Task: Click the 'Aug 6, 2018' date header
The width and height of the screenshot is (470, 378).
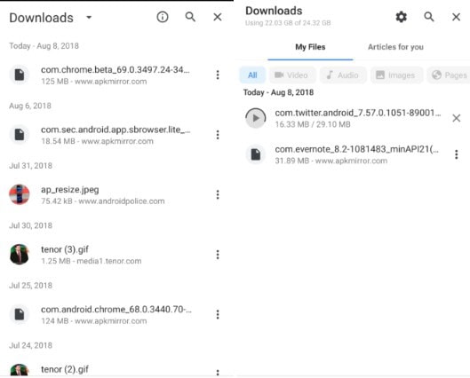Action: point(30,106)
